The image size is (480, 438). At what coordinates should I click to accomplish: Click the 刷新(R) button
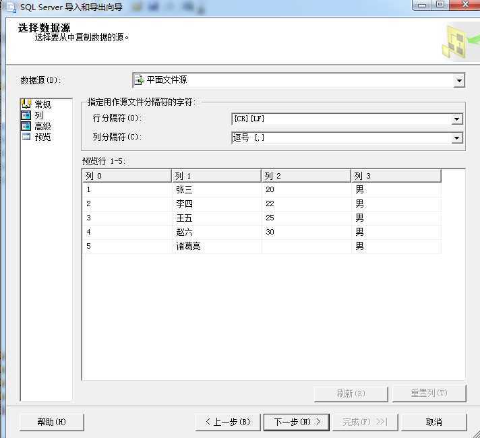[351, 394]
